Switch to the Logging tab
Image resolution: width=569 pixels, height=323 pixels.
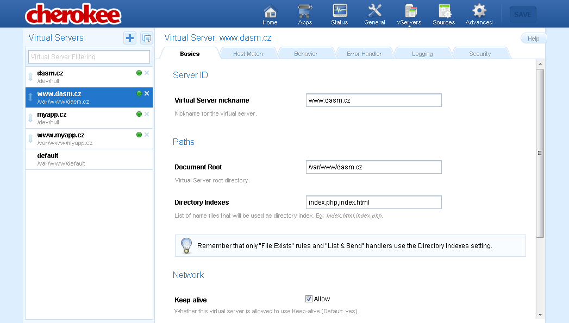click(x=422, y=54)
